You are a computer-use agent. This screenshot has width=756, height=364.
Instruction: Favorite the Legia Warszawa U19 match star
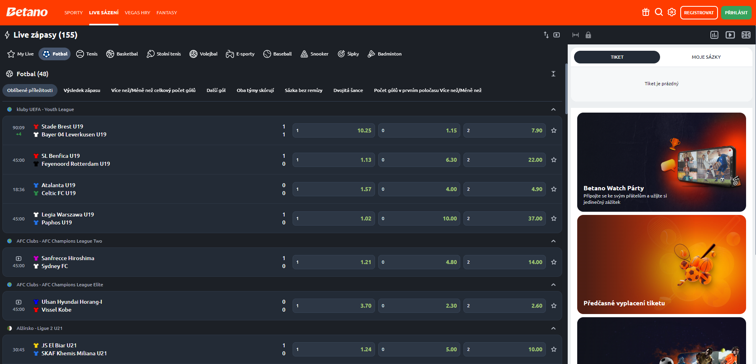tap(554, 218)
